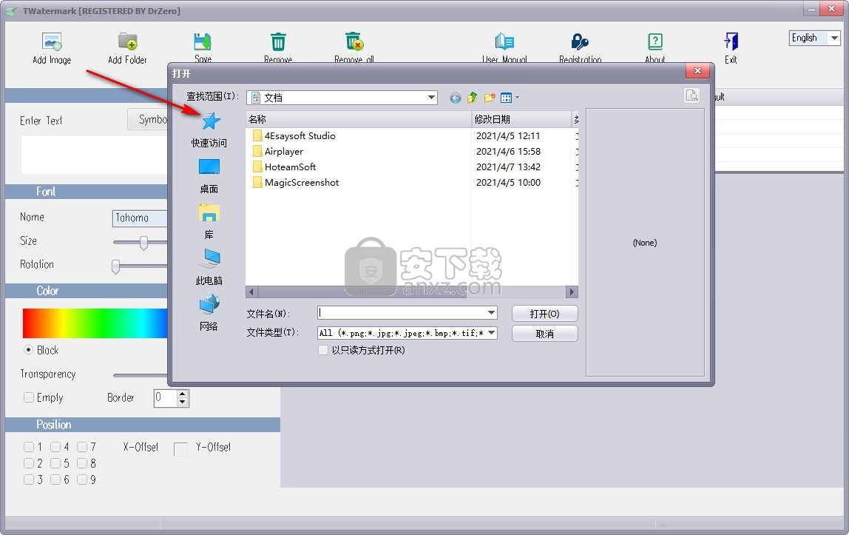Open the Tahoma font name dropdown
This screenshot has width=849, height=535.
[x=140, y=218]
